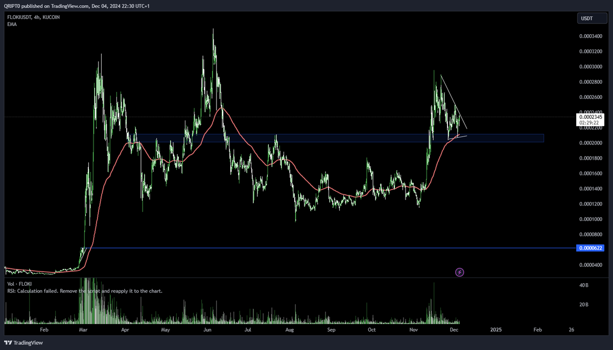Click the RSI calculation failed message
The image size is (613, 350).
click(85, 291)
